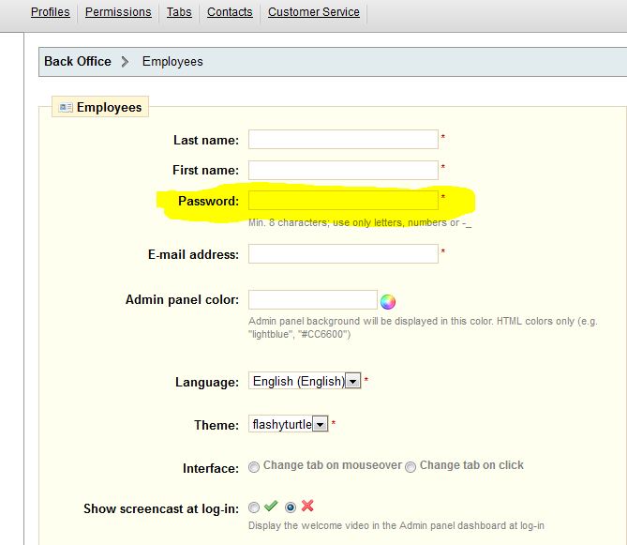Screen dimensions: 627x545
Task: Click the 'Admin panel color:' label
Action: tap(183, 300)
